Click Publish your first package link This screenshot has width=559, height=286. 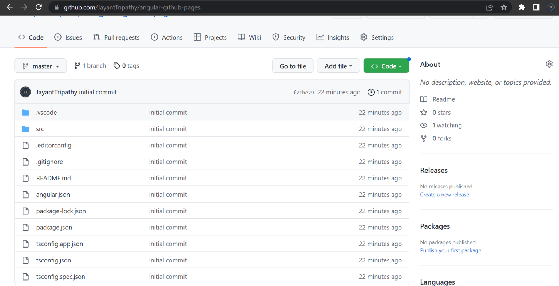coord(451,250)
